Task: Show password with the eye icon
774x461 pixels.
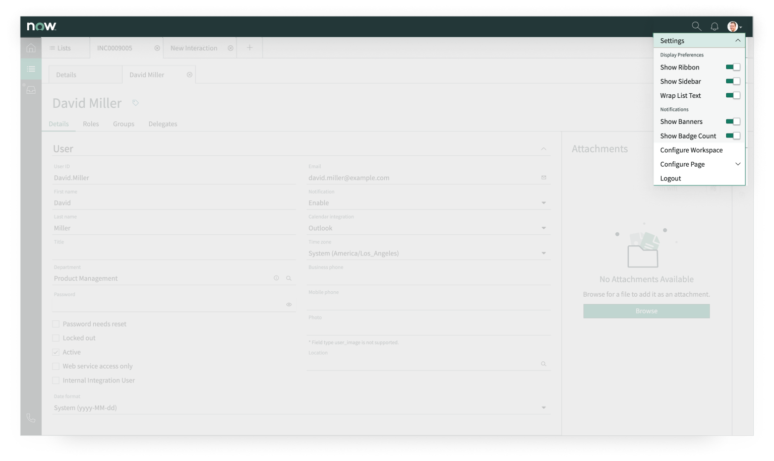Action: (x=289, y=304)
